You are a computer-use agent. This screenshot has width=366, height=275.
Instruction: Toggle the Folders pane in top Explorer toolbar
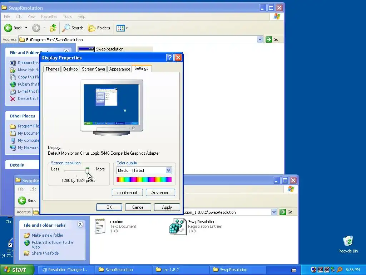tap(99, 28)
